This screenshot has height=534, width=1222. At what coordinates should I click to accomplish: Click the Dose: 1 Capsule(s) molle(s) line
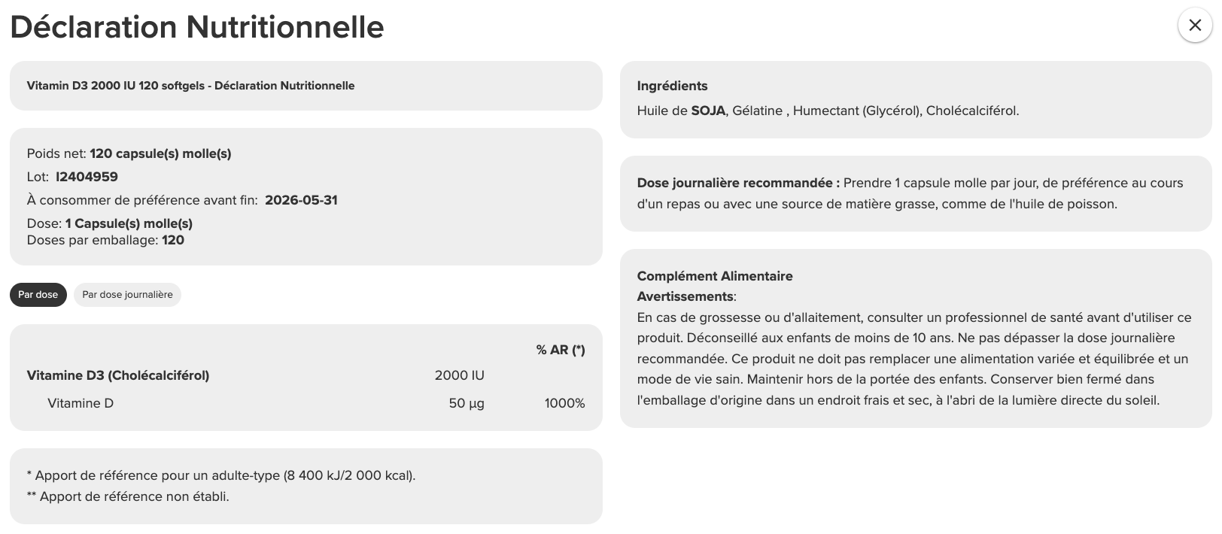tap(109, 223)
